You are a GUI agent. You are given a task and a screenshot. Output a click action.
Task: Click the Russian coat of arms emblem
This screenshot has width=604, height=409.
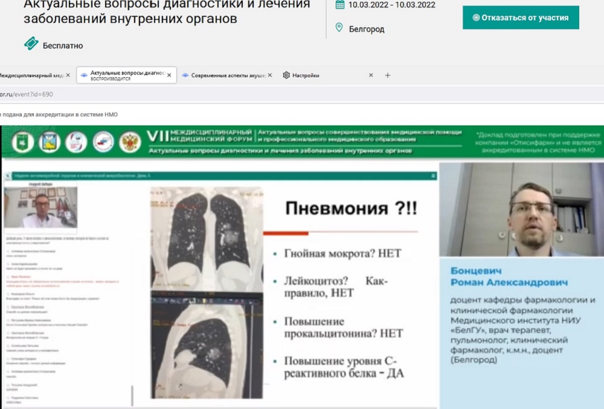[x=130, y=142]
